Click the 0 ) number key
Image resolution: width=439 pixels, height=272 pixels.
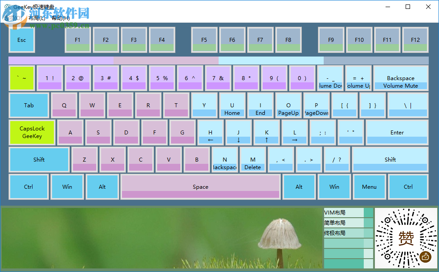click(302, 78)
